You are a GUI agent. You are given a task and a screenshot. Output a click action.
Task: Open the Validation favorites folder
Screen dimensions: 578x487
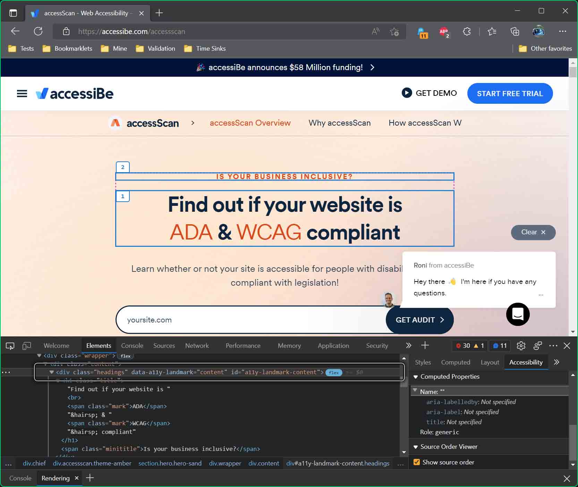click(155, 49)
